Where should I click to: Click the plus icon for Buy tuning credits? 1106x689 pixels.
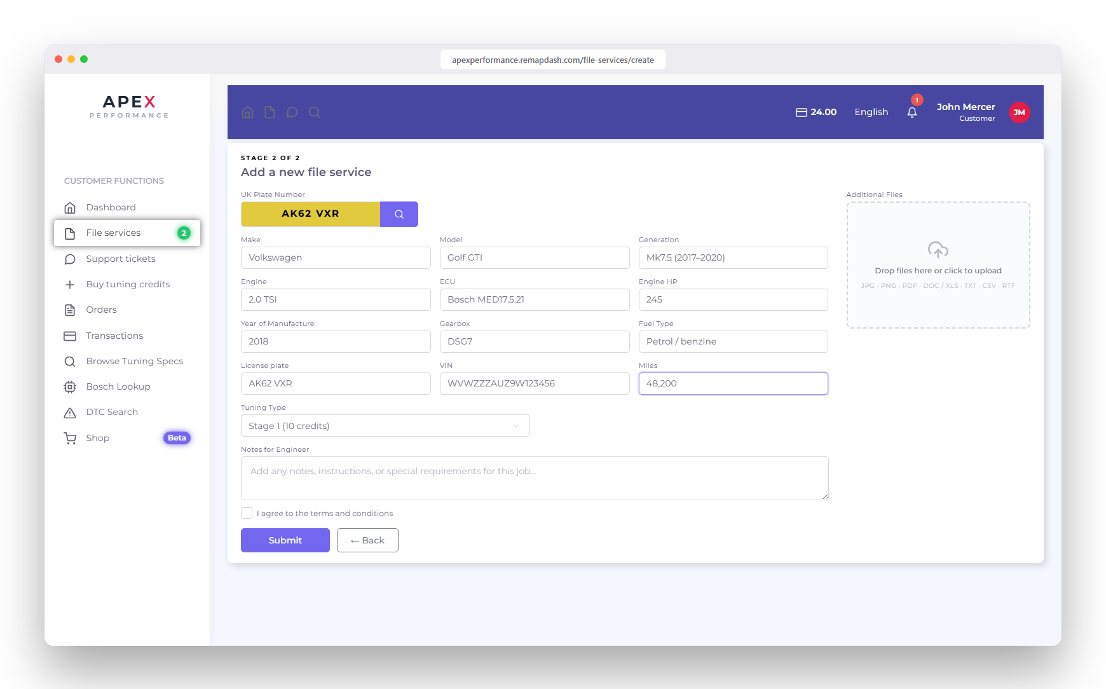(x=70, y=285)
